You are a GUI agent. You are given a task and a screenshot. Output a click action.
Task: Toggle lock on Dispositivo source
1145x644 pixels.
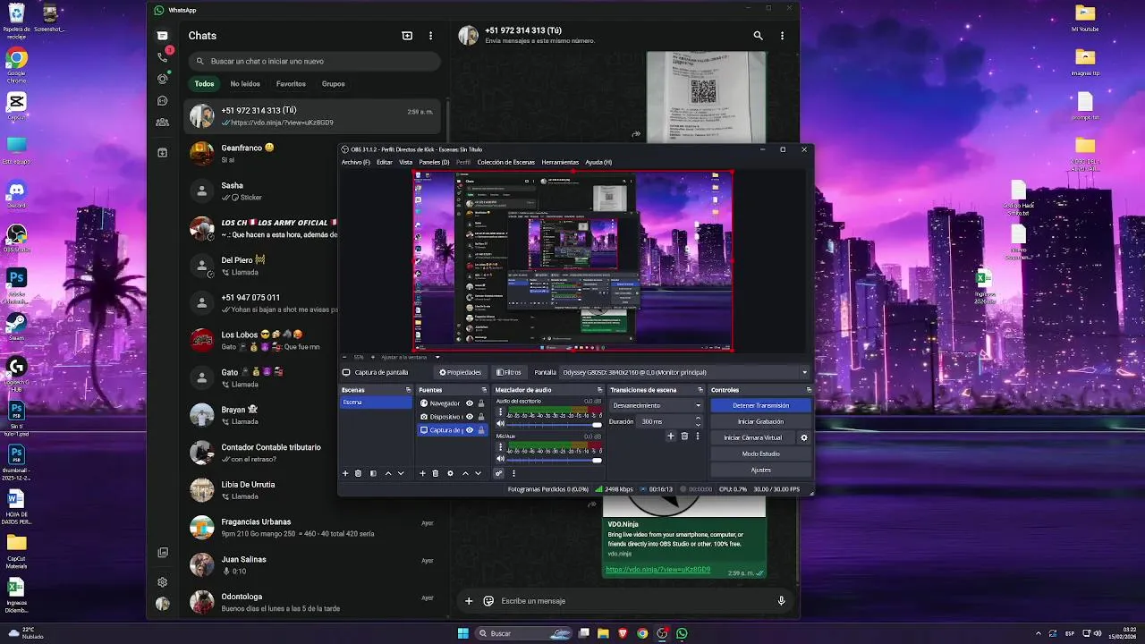pyautogui.click(x=481, y=417)
